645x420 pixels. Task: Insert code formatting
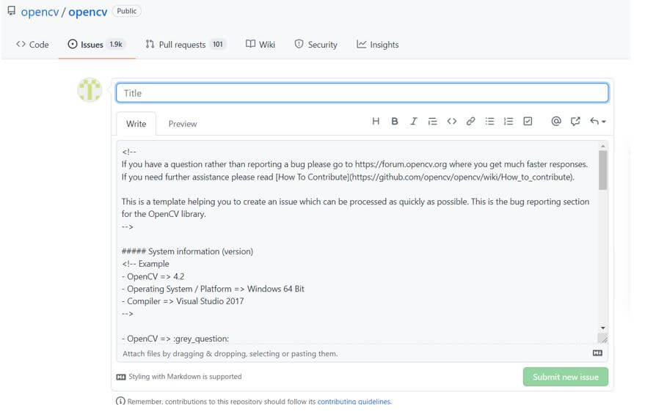coord(452,121)
